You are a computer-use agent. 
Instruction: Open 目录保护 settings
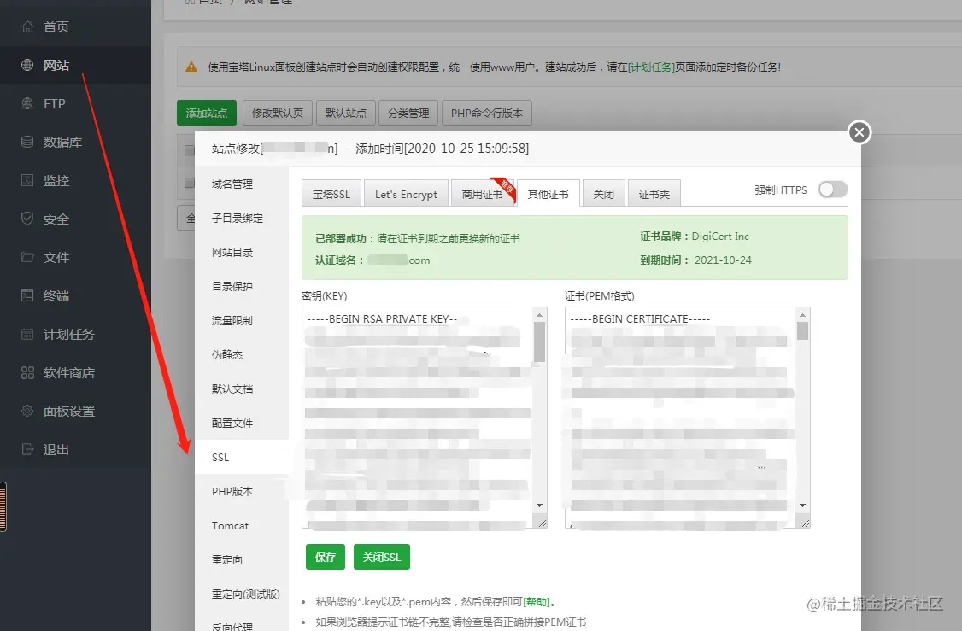pos(232,286)
